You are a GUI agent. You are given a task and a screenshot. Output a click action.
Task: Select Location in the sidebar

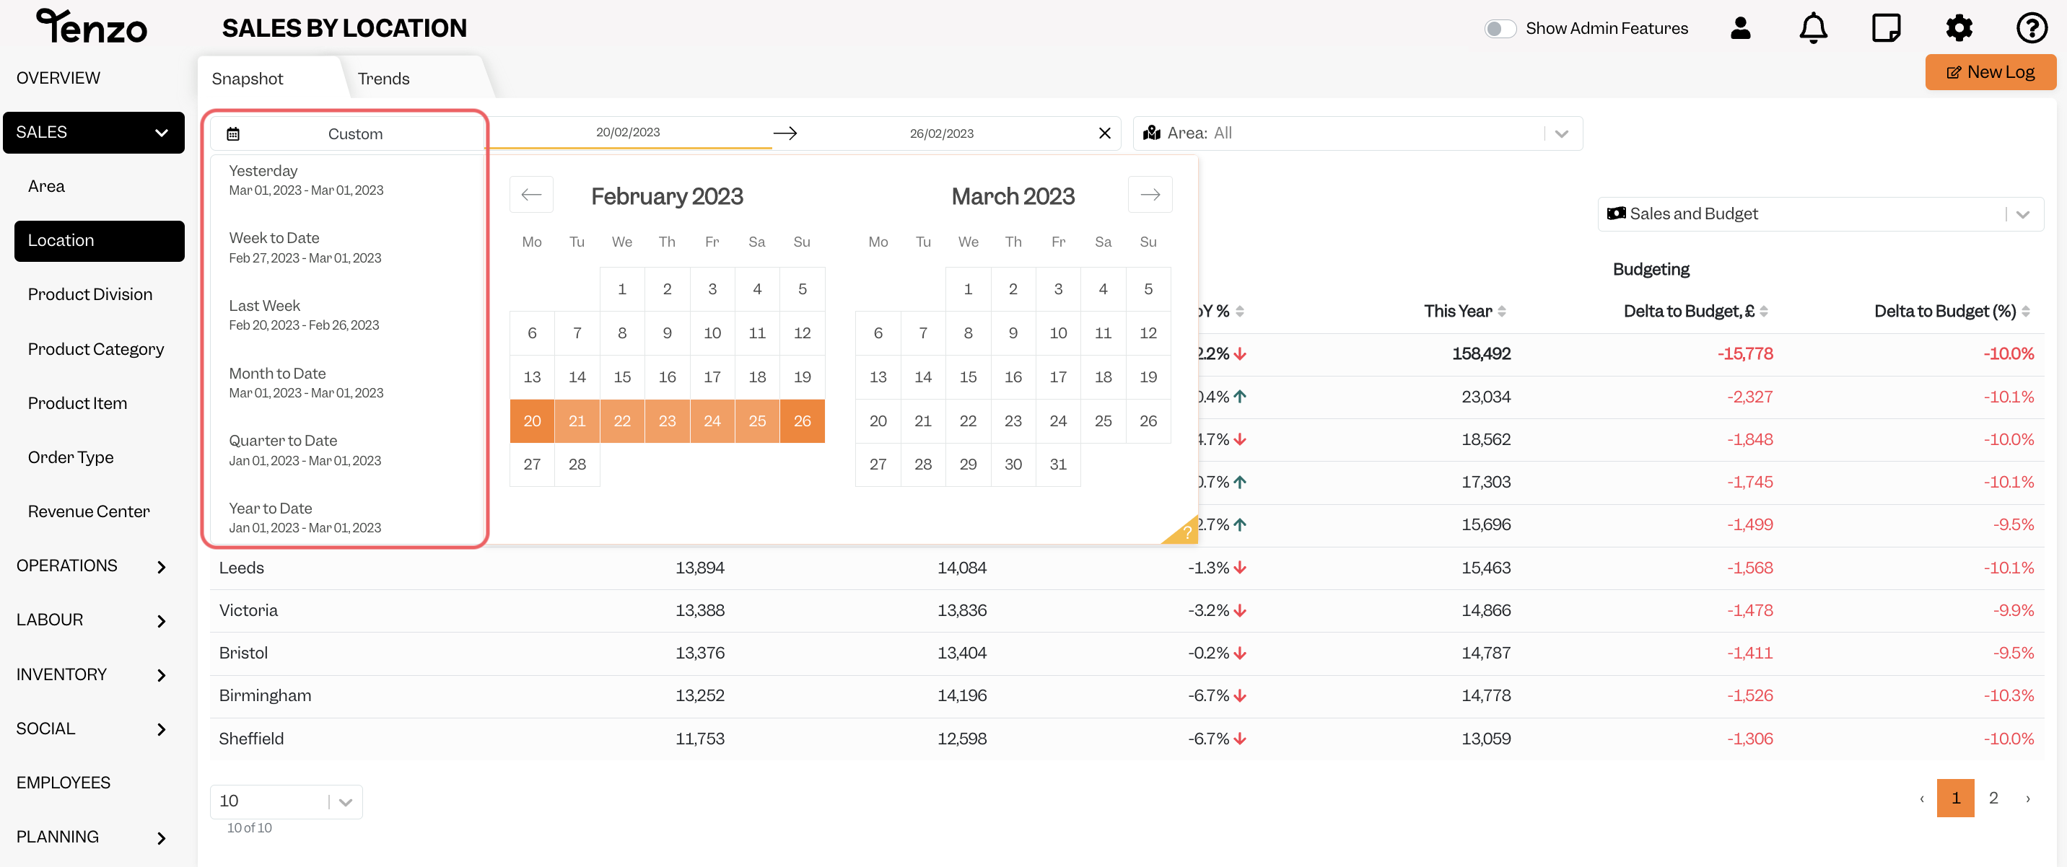pos(100,241)
